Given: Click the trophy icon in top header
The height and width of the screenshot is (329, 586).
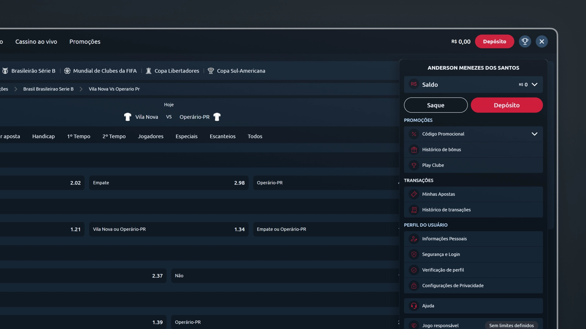Looking at the screenshot, I should tap(525, 41).
